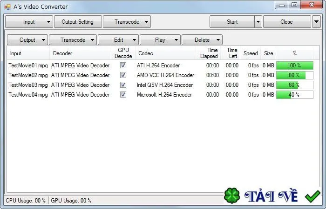The width and height of the screenshot is (326, 209).
Task: Click the Speed column header
Action: 251,53
